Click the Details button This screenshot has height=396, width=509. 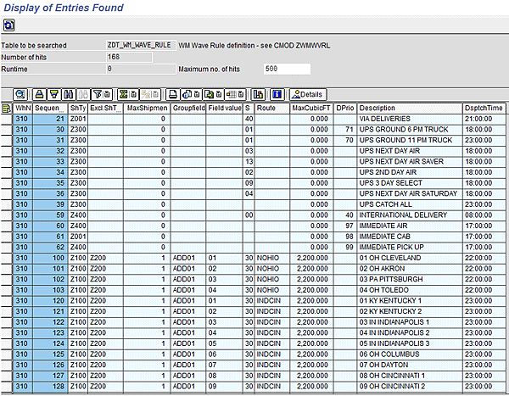tap(307, 93)
